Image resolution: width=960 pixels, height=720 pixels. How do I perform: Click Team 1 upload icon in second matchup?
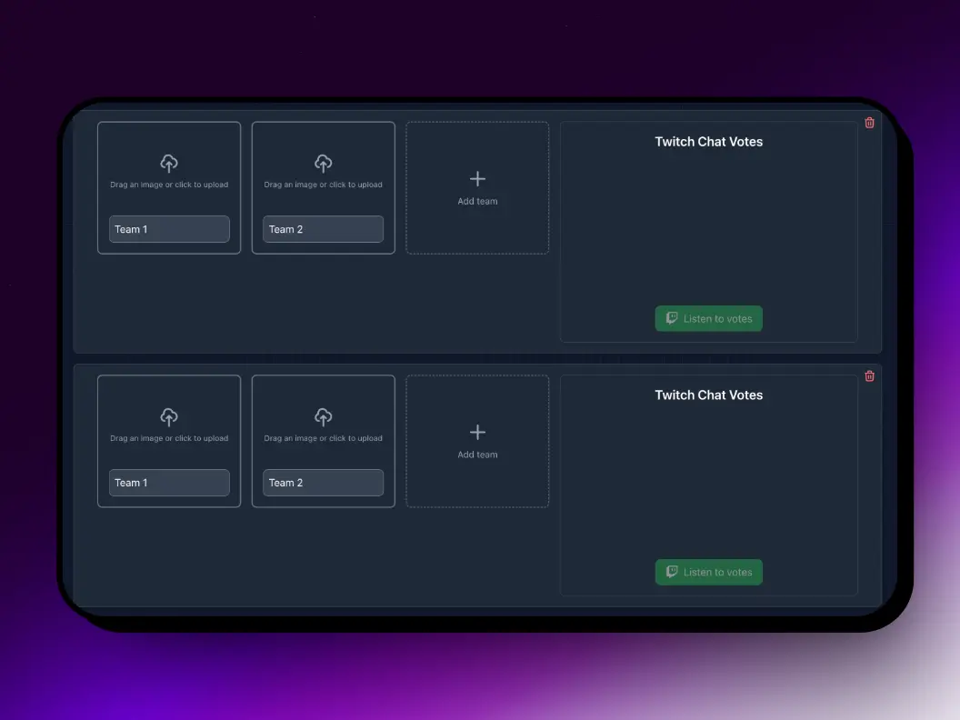[169, 417]
